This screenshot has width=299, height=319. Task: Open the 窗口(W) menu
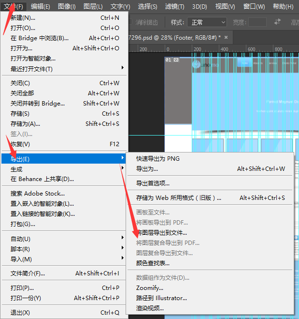[254, 7]
